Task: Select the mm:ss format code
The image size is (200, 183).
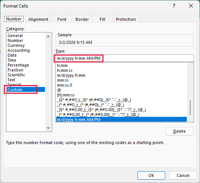Action: click(122, 80)
